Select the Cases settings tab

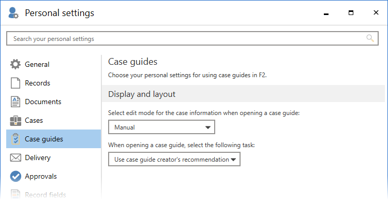pyautogui.click(x=34, y=121)
